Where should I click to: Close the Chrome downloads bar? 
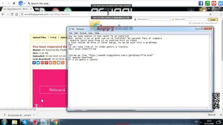point(221,115)
